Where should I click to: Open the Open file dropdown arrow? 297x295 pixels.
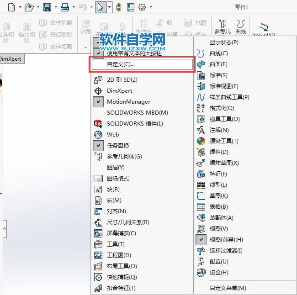38,7
